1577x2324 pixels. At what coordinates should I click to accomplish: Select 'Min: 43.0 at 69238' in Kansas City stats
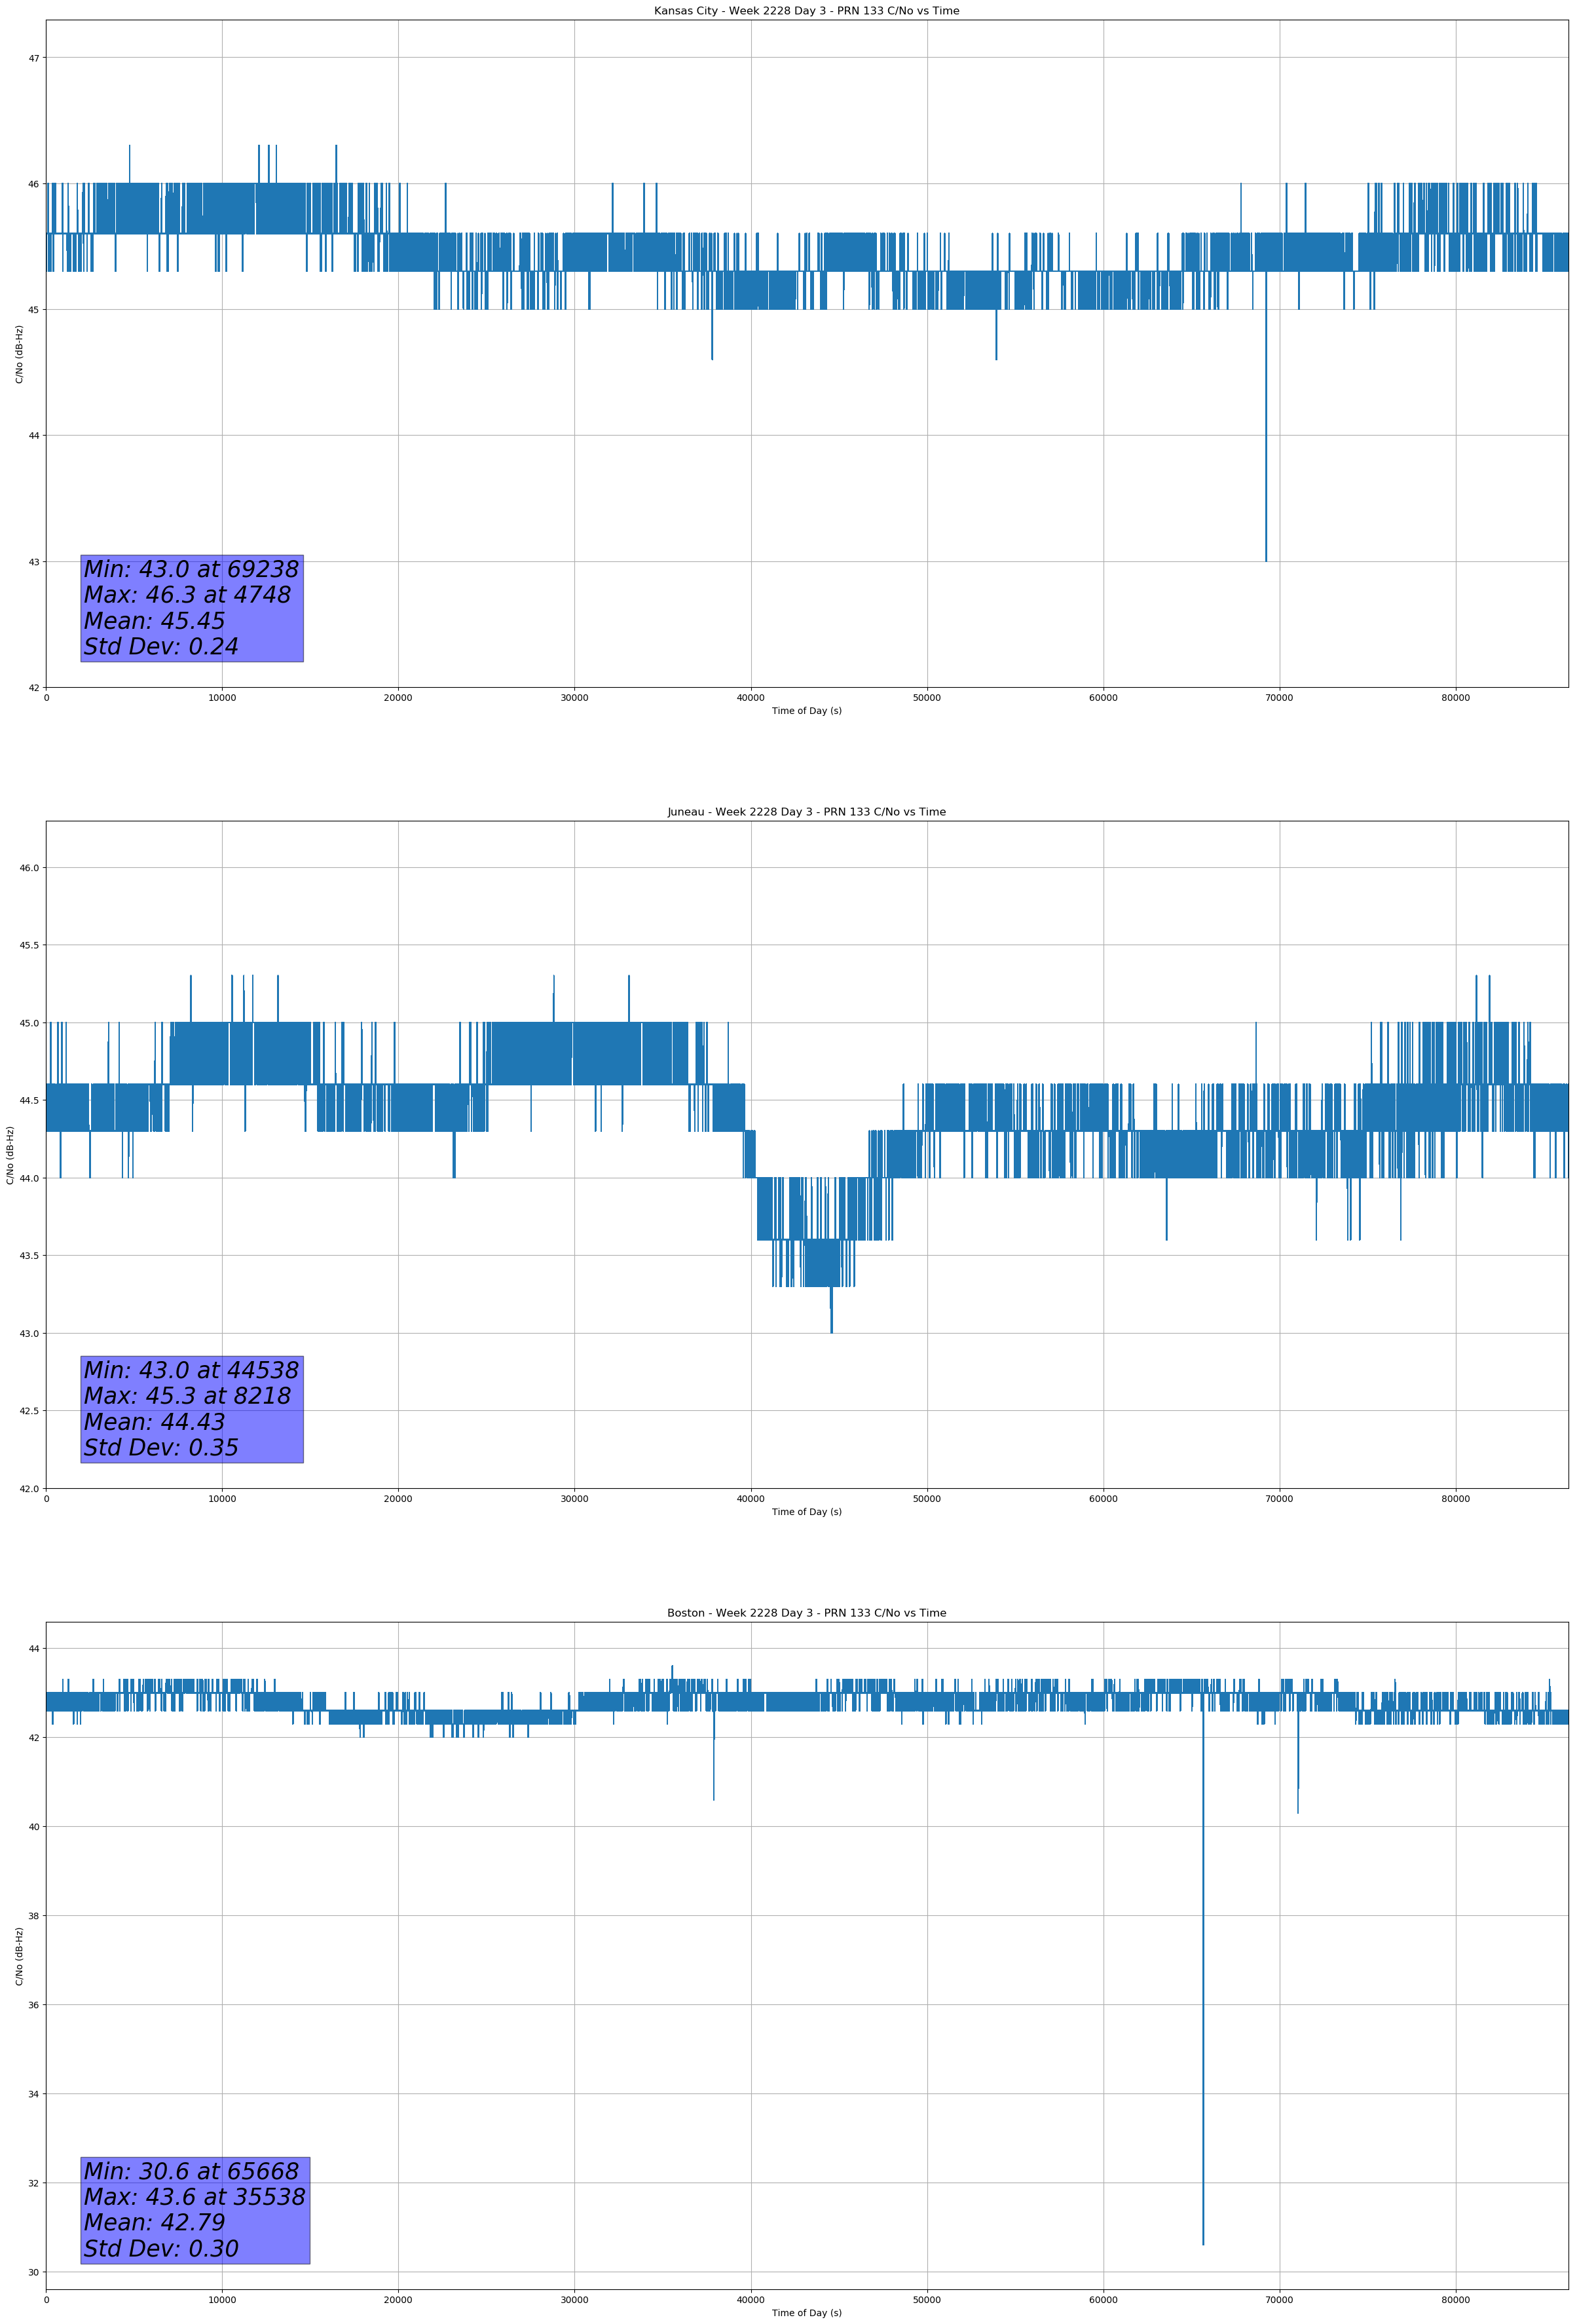tap(191, 569)
